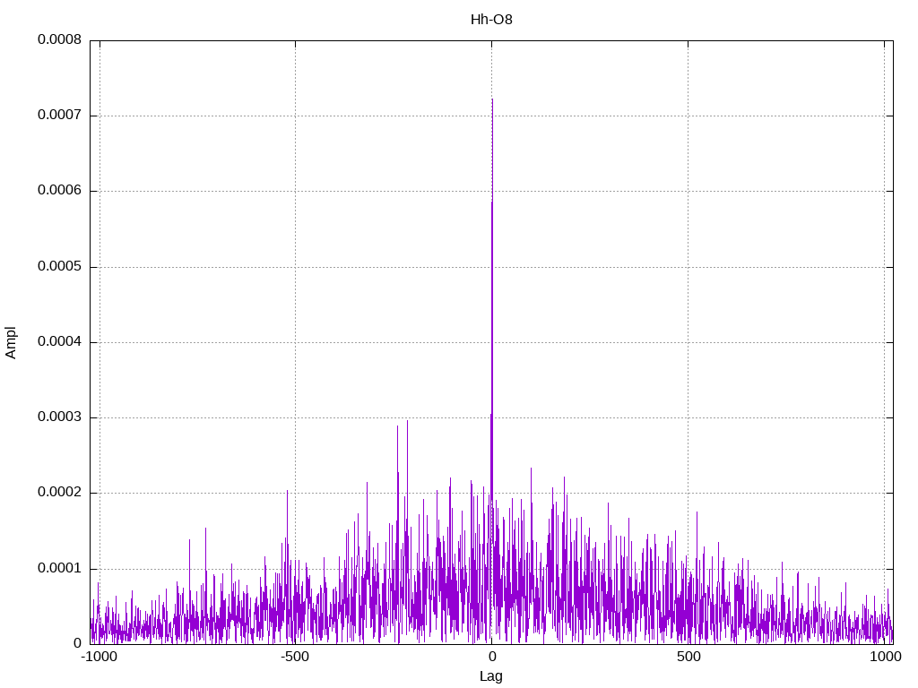Click the spike peak nearest 0.0003
The height and width of the screenshot is (688, 918).
point(408,421)
